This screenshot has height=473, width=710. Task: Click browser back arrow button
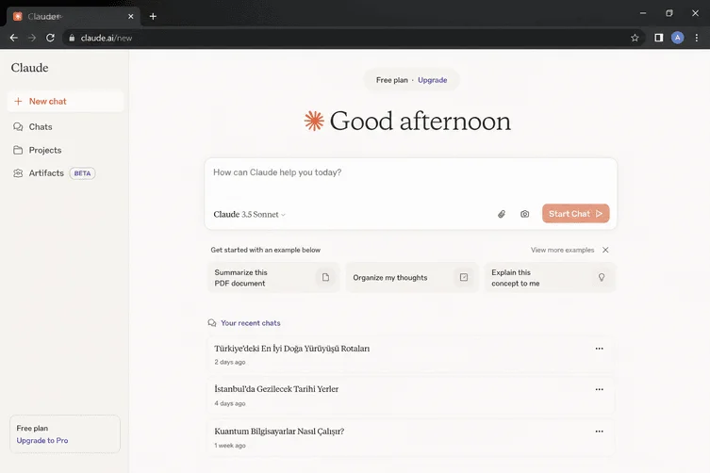(x=13, y=38)
